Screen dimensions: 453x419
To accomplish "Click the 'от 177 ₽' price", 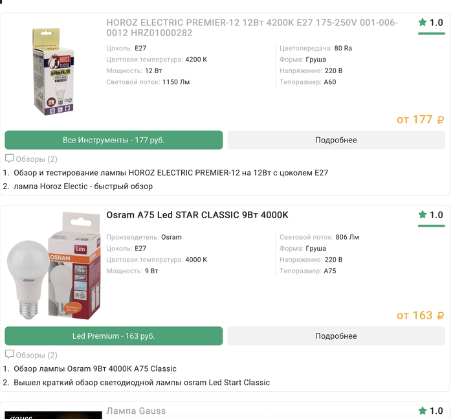I will 420,120.
